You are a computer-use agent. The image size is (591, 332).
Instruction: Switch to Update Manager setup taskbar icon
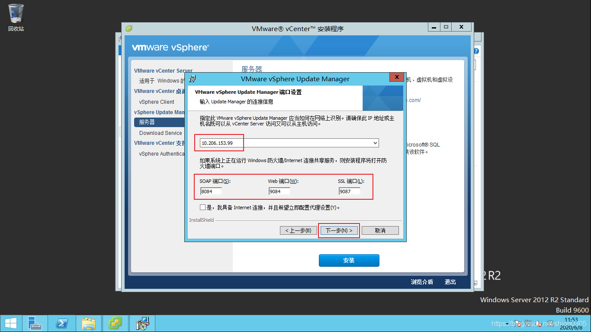142,323
